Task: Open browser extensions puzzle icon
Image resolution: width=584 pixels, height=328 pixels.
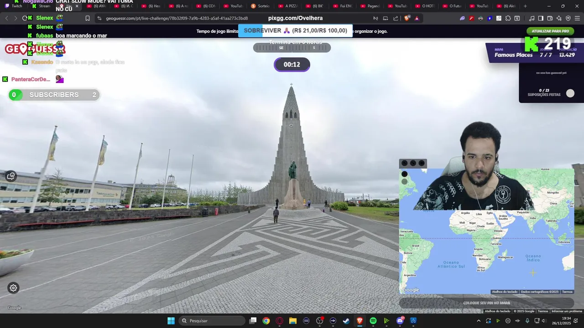Action: 508,18
